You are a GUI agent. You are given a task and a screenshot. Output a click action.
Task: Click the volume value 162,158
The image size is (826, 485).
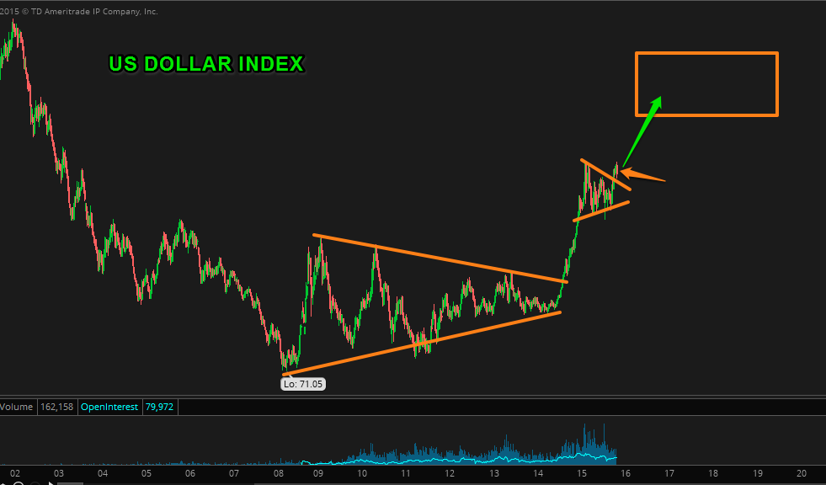click(57, 407)
